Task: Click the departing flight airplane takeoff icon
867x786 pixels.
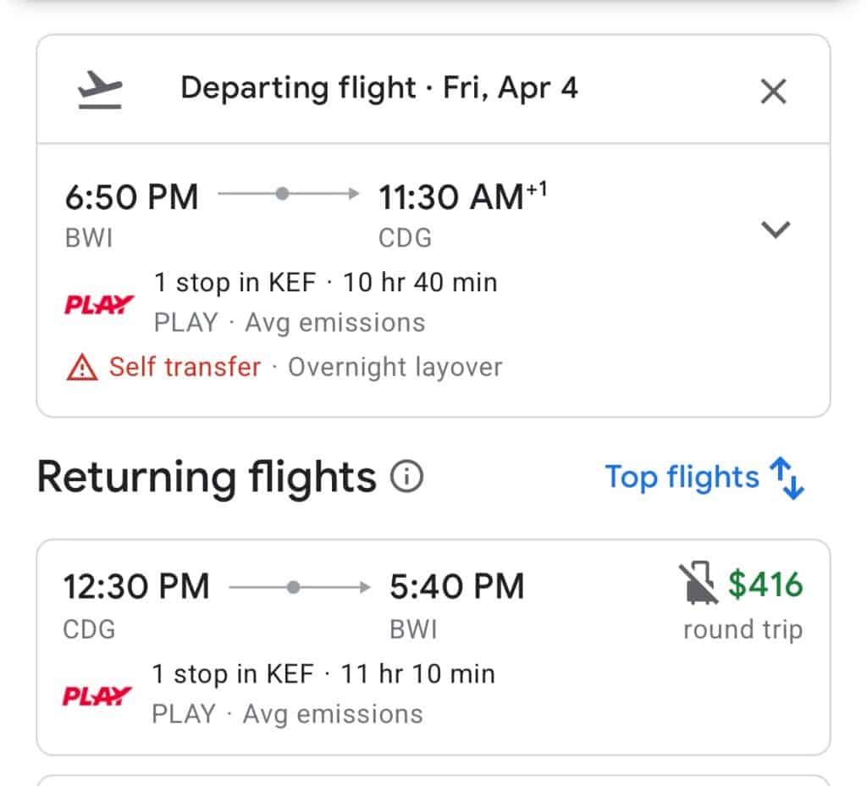Action: (x=100, y=90)
